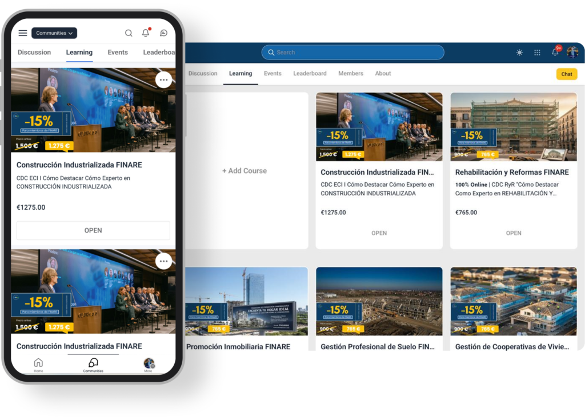Open the mobile chat bubble icon

click(x=163, y=33)
